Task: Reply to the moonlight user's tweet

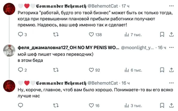Action: pyautogui.click(x=21, y=70)
